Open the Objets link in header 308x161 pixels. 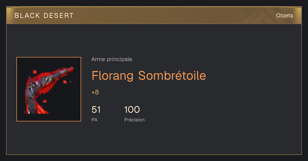pyautogui.click(x=284, y=16)
